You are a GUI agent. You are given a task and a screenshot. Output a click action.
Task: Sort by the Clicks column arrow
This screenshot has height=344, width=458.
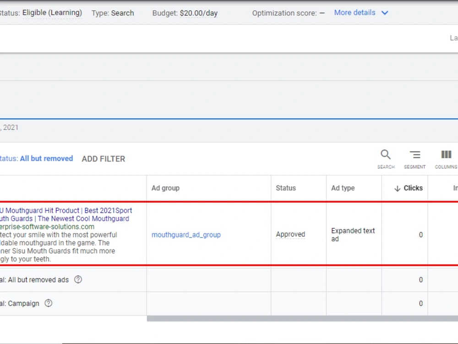[397, 189]
